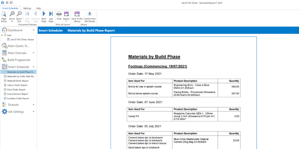This screenshot has width=299, height=149.
Task: Open the Subcontractor Report
Action: [18, 94]
